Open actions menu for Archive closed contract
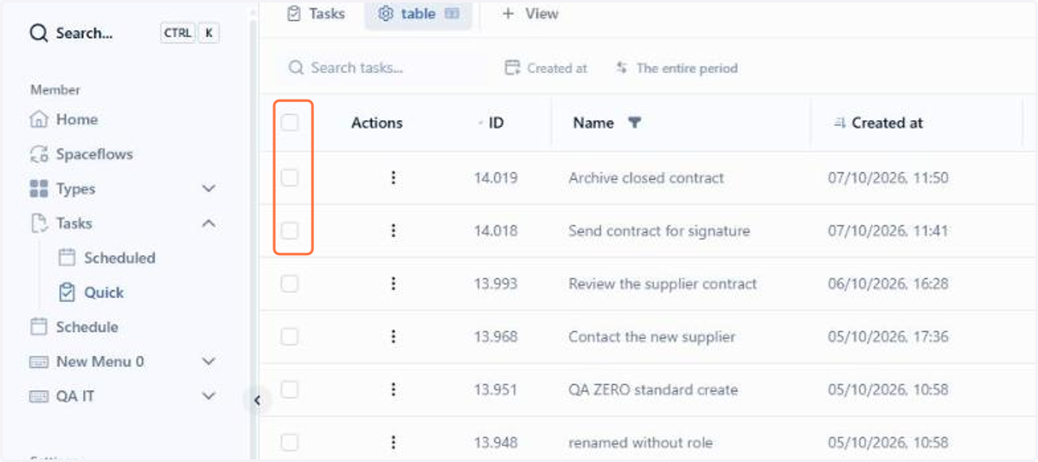The width and height of the screenshot is (1038, 462). (394, 177)
